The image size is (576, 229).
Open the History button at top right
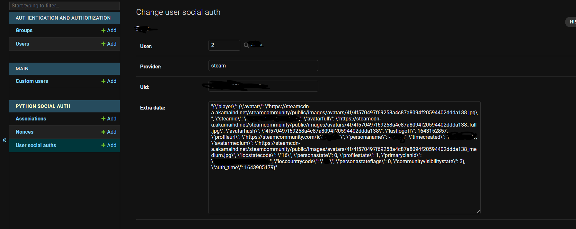pos(571,22)
